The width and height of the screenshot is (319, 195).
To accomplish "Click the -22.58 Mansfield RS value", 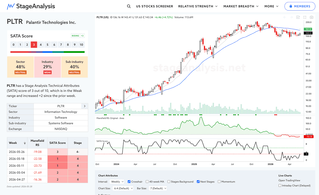I will click(37, 159).
